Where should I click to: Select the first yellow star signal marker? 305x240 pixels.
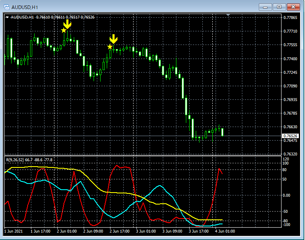tap(63, 31)
